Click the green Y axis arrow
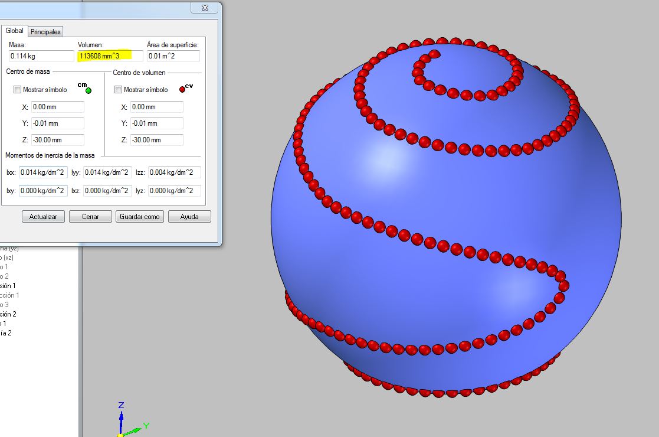The image size is (659, 437). (139, 428)
